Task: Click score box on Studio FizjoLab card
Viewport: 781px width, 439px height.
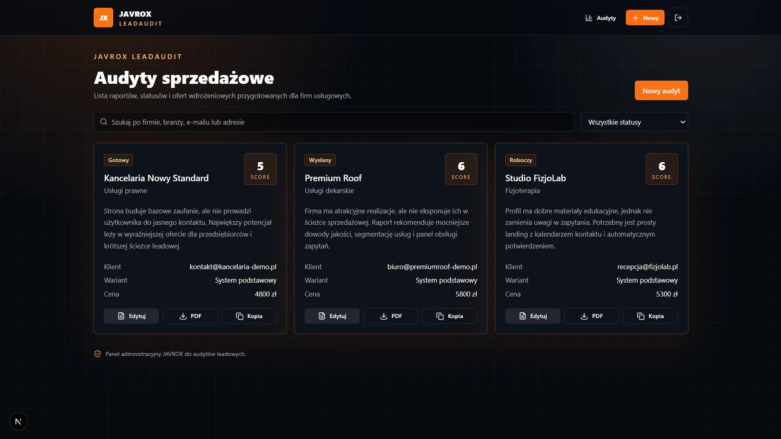Action: [x=662, y=169]
